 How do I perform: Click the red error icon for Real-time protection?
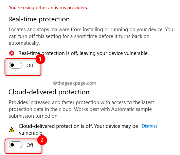point(12,53)
